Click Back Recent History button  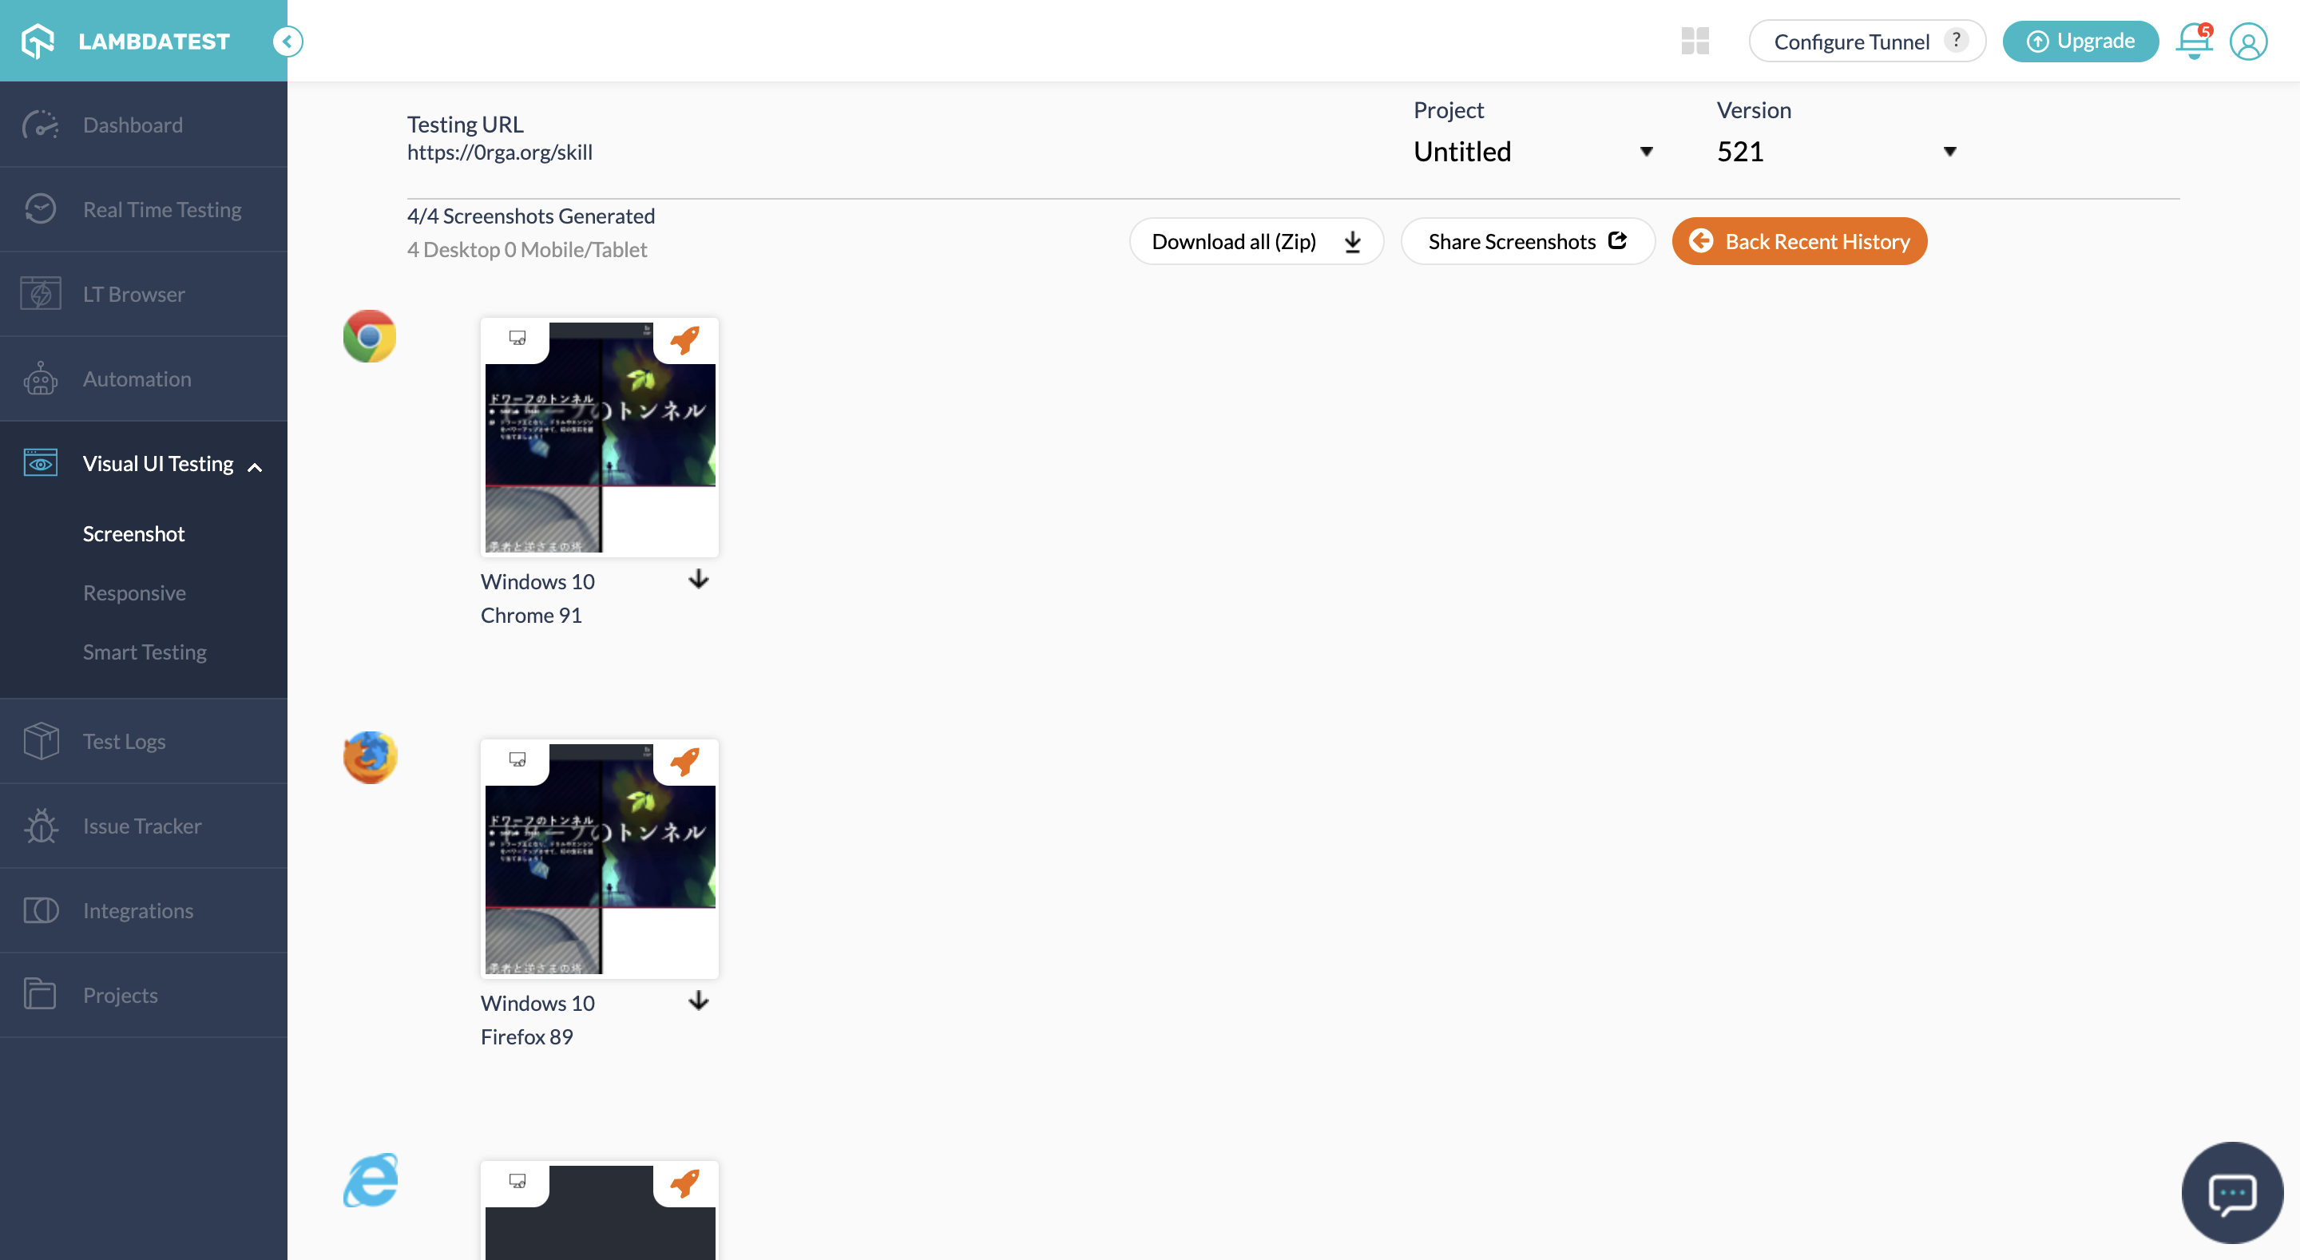[x=1799, y=241]
